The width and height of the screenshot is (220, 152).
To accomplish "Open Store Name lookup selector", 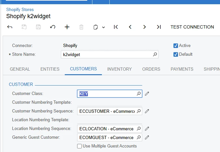I will [x=155, y=54].
